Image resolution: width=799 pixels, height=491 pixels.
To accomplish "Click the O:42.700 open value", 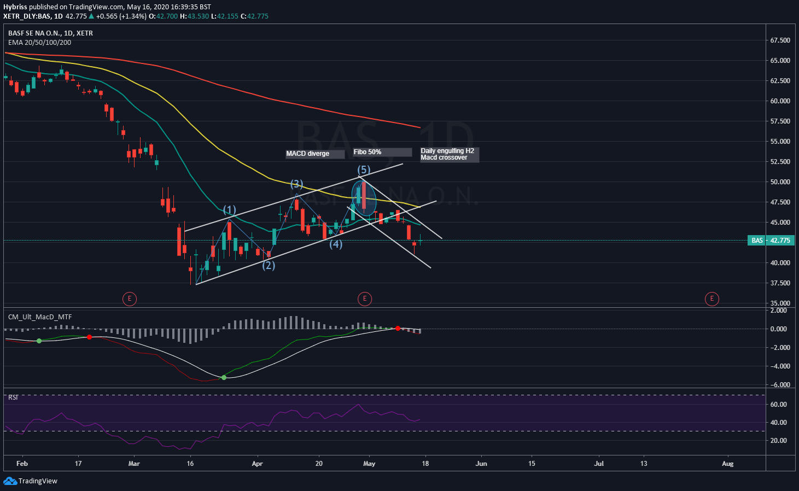I will point(164,16).
